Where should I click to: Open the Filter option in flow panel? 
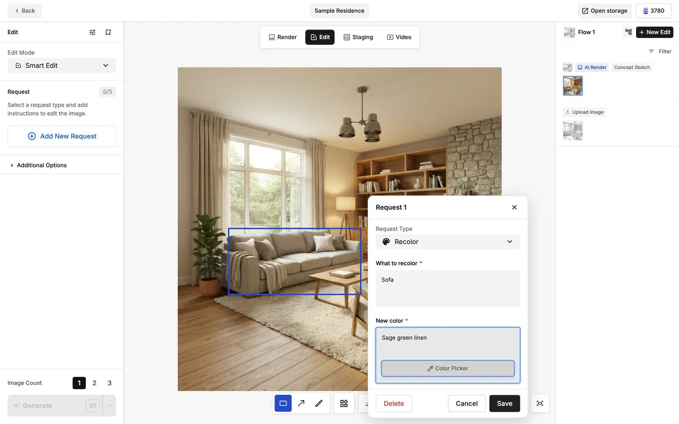(660, 51)
